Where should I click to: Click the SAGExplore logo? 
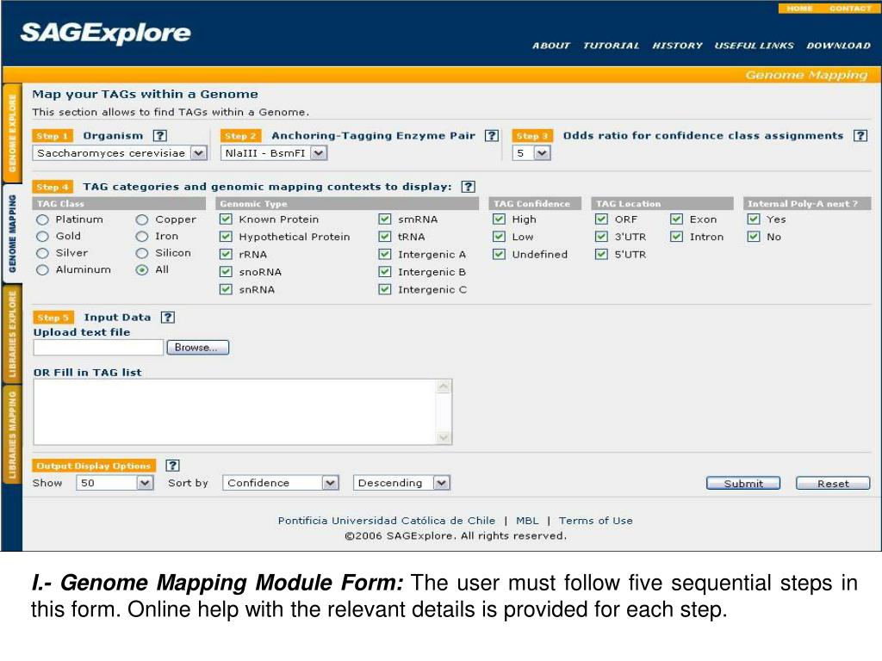click(106, 34)
